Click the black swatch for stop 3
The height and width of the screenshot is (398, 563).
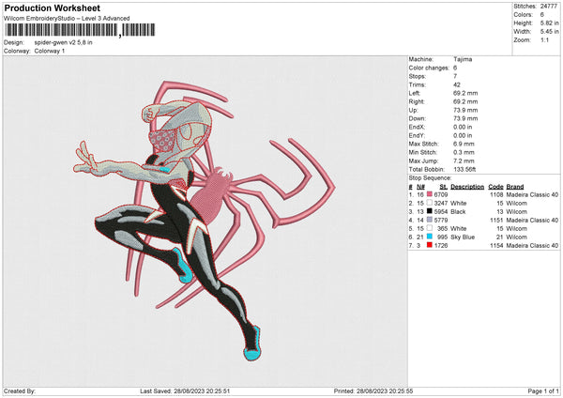coord(429,211)
